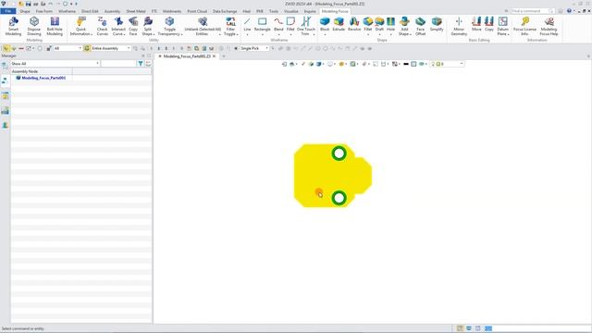Viewport: 592px width, 333px height.
Task: Start Bolt Hole Modeling
Action: [55, 27]
